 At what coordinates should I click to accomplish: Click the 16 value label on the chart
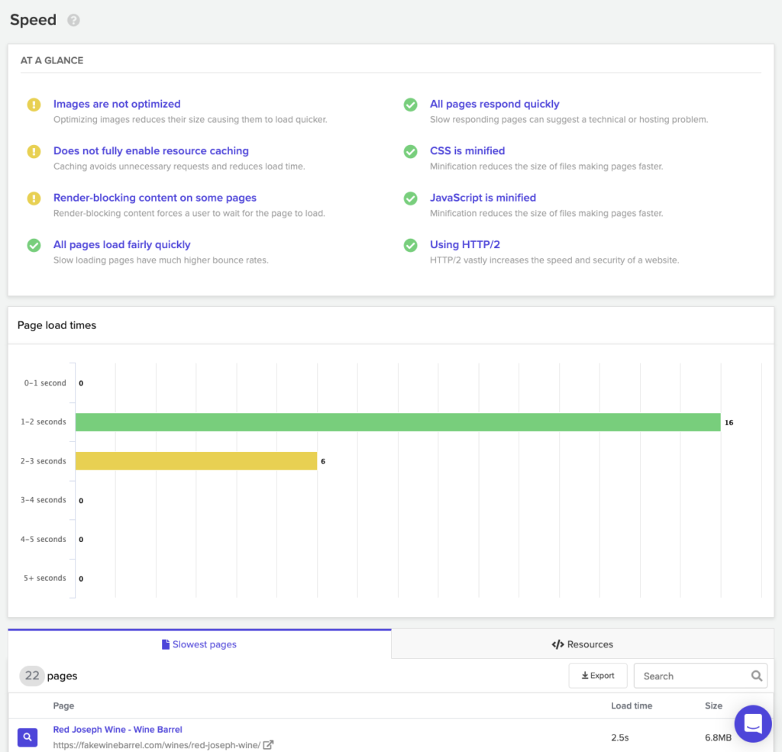pos(729,422)
